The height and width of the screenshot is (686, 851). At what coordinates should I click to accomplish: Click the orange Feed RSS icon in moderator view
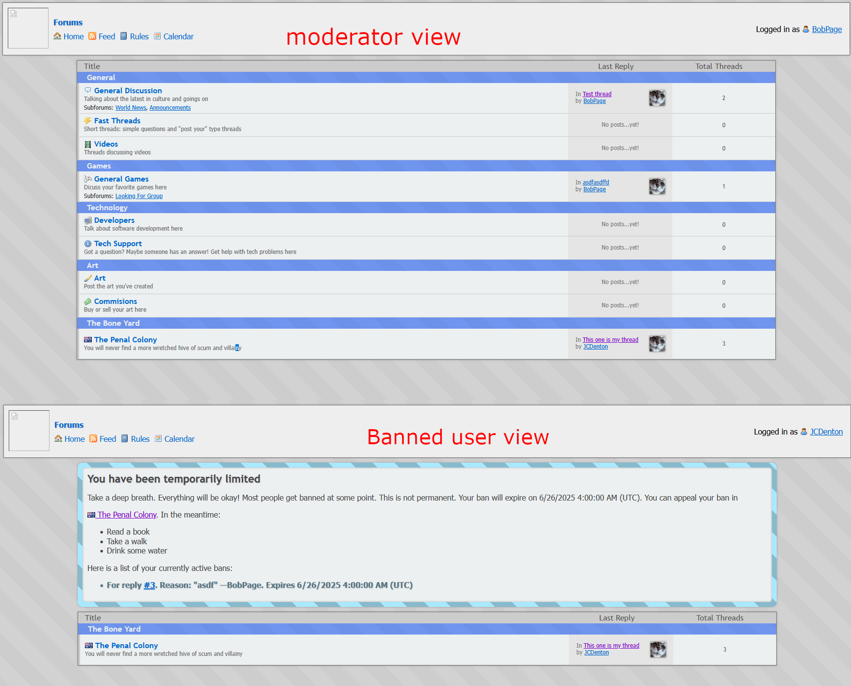coord(92,36)
